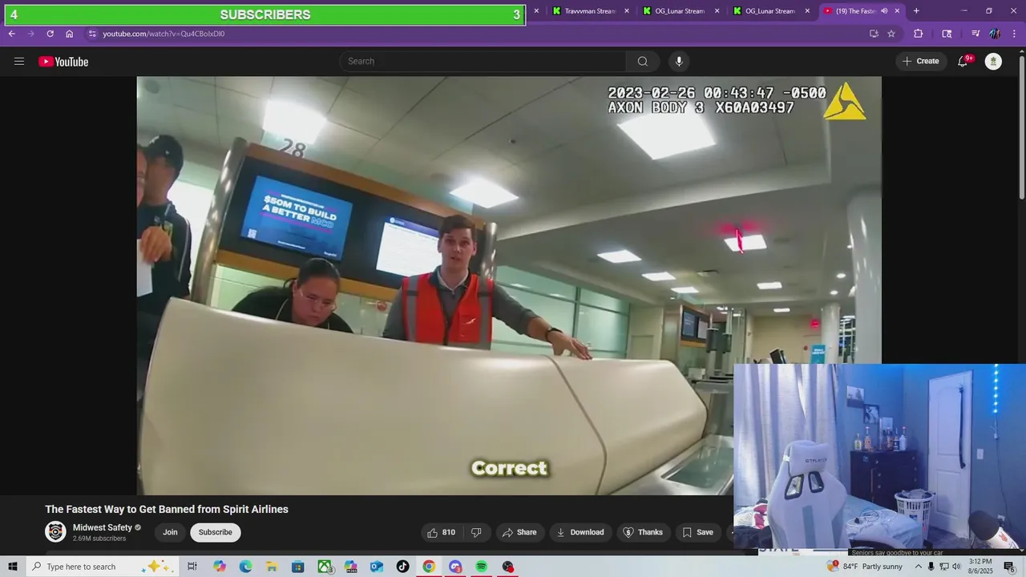
Task: View site information icon in address bar
Action: [x=92, y=34]
